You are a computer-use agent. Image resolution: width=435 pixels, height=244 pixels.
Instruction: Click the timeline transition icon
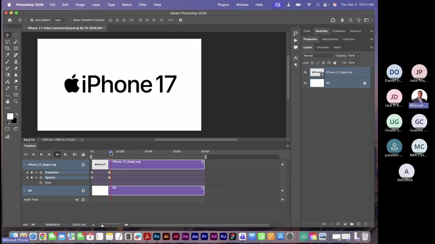tap(83, 155)
